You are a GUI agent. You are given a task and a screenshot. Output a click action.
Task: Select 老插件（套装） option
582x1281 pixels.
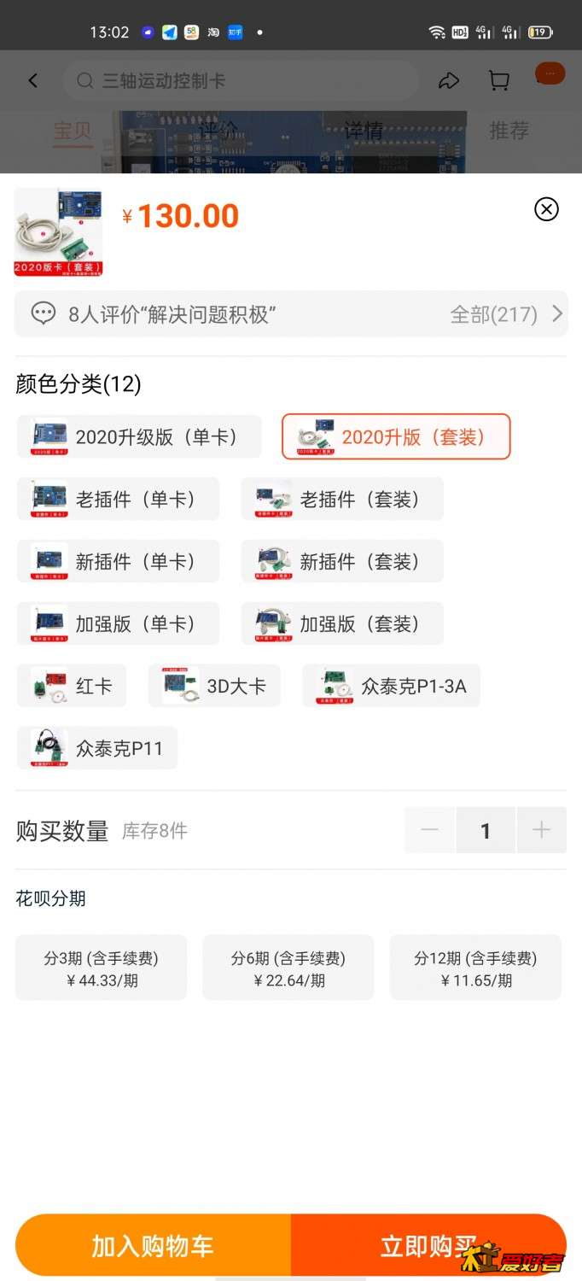pyautogui.click(x=342, y=499)
